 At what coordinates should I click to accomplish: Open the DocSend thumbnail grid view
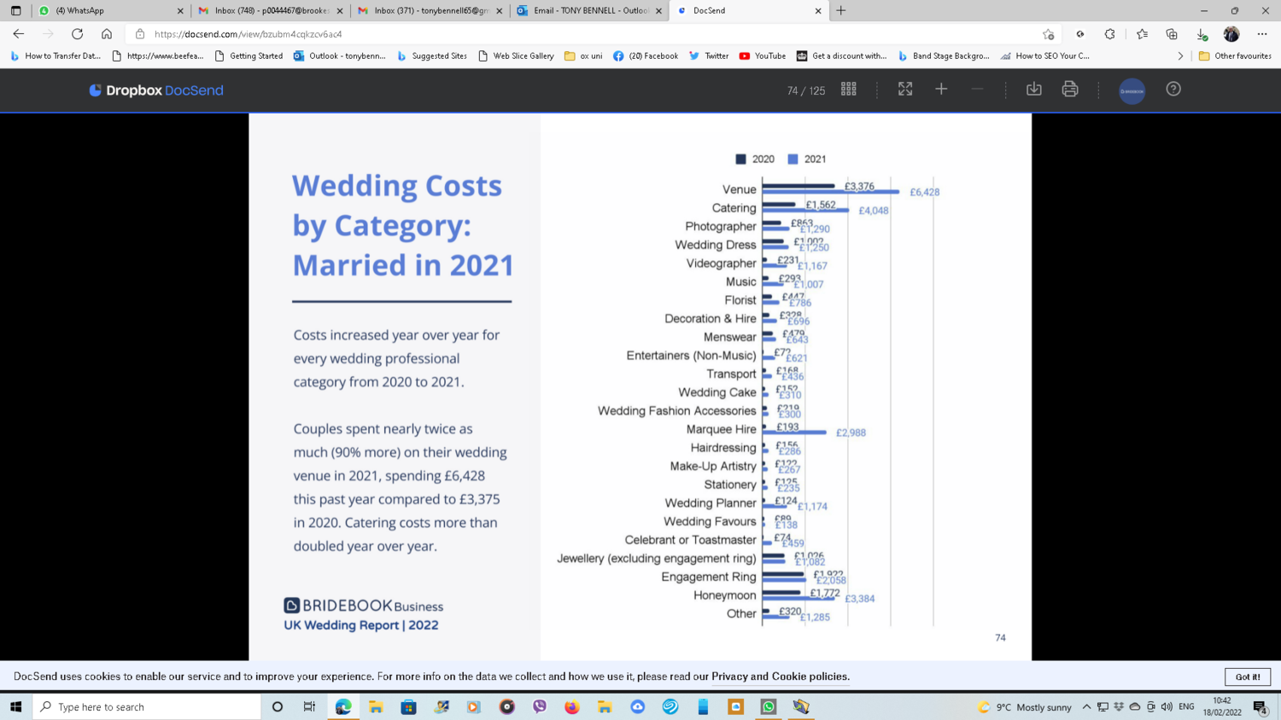[x=848, y=90]
